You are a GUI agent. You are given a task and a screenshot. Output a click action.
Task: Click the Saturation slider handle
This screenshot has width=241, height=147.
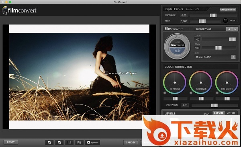(x=214, y=105)
